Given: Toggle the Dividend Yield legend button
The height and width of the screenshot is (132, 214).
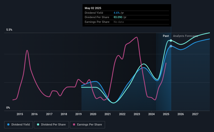Looking at the screenshot, I should [19, 125].
